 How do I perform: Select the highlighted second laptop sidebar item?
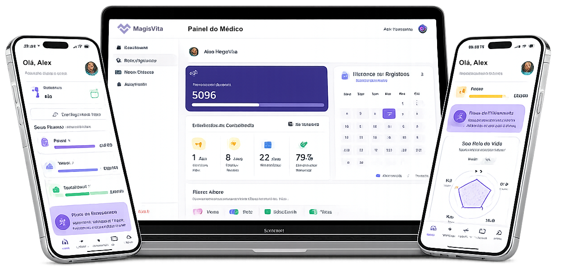(144, 60)
